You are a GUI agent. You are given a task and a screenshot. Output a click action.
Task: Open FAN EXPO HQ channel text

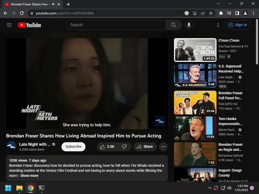228,104
